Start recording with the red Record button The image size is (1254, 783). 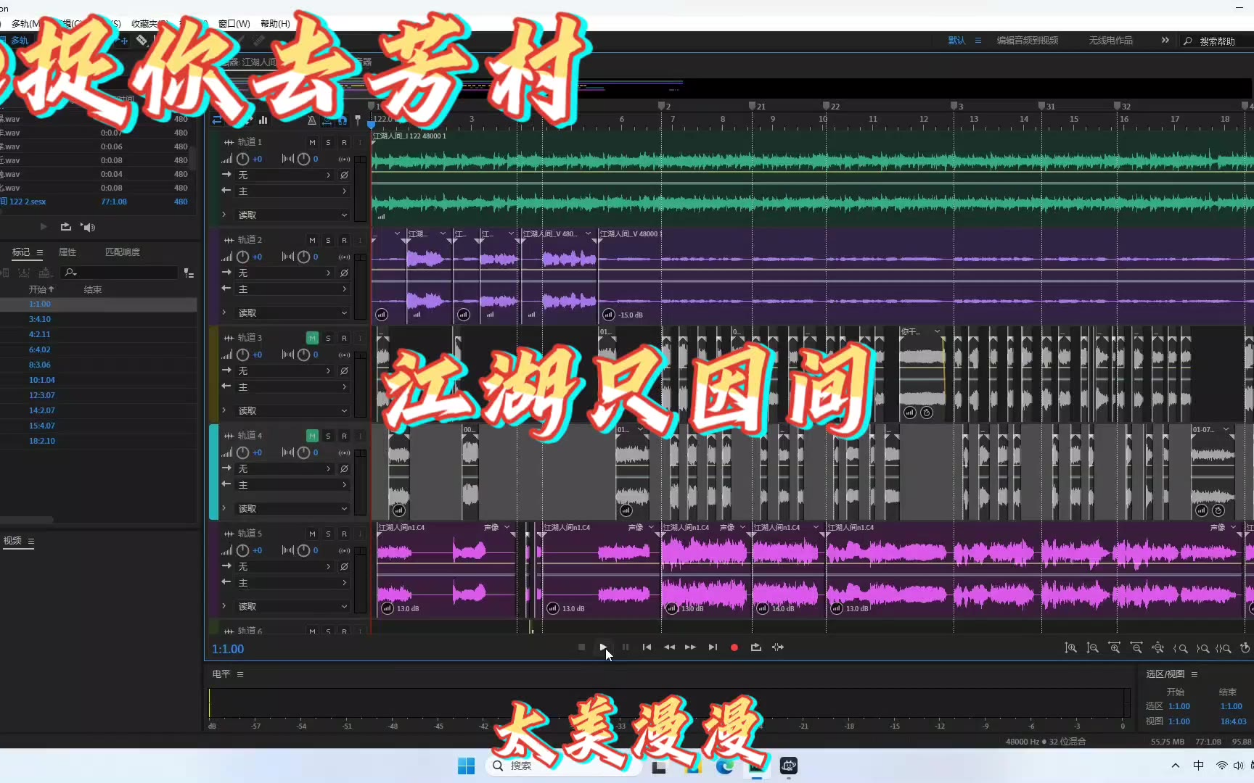[x=734, y=647]
